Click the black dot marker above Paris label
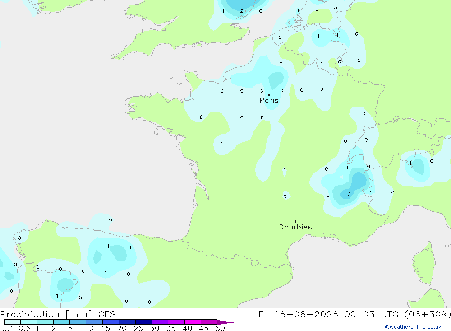Image resolution: width=451 pixels, height=331 pixels. 269,94
